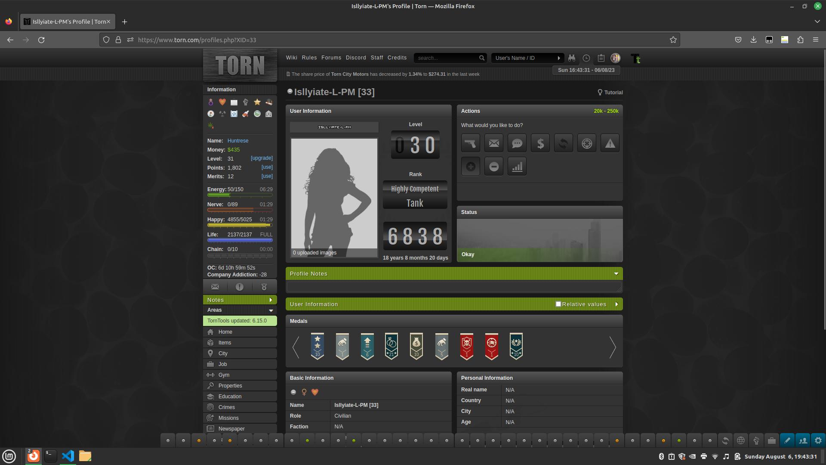Expand the Profile Notes section
The image size is (826, 465).
(616, 273)
